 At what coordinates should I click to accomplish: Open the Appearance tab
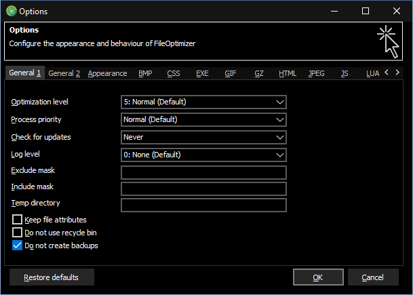tap(107, 73)
